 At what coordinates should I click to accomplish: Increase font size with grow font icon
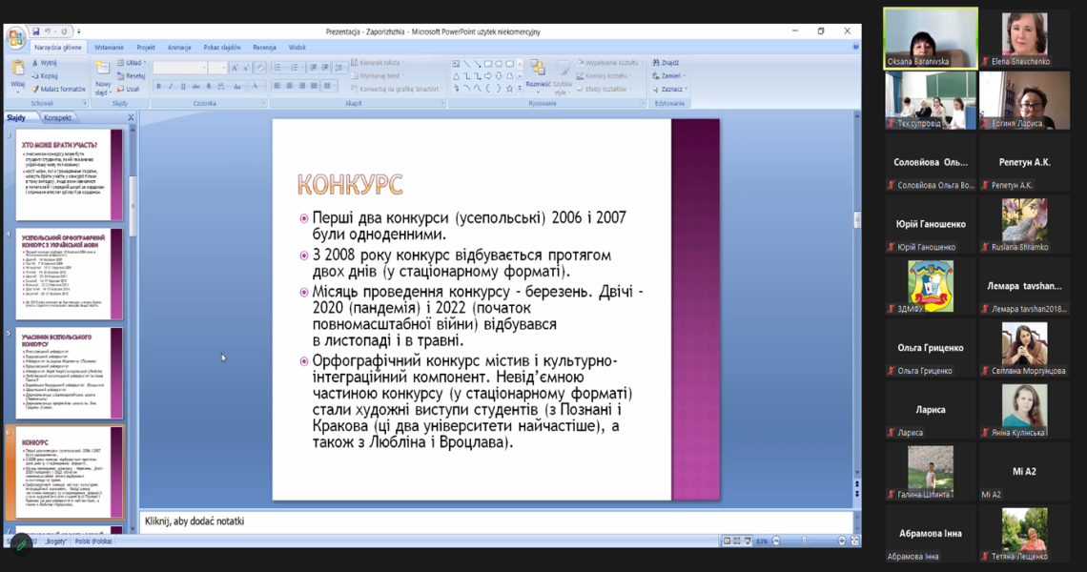[x=235, y=68]
